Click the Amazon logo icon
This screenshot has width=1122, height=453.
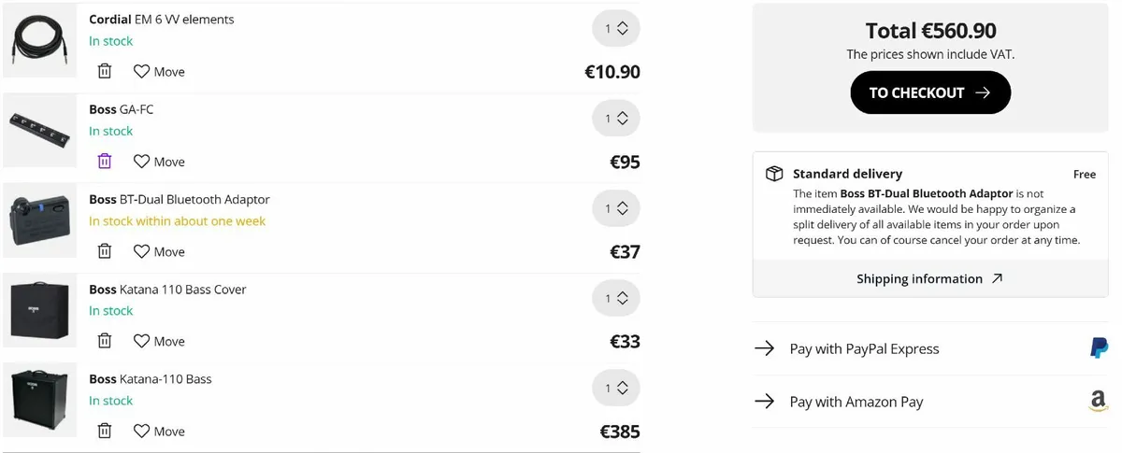pos(1099,402)
